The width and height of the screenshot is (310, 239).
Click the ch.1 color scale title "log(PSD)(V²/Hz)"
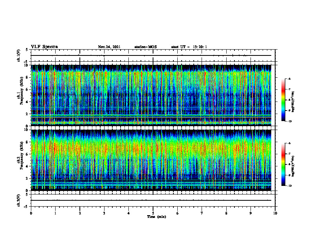pos(294,102)
